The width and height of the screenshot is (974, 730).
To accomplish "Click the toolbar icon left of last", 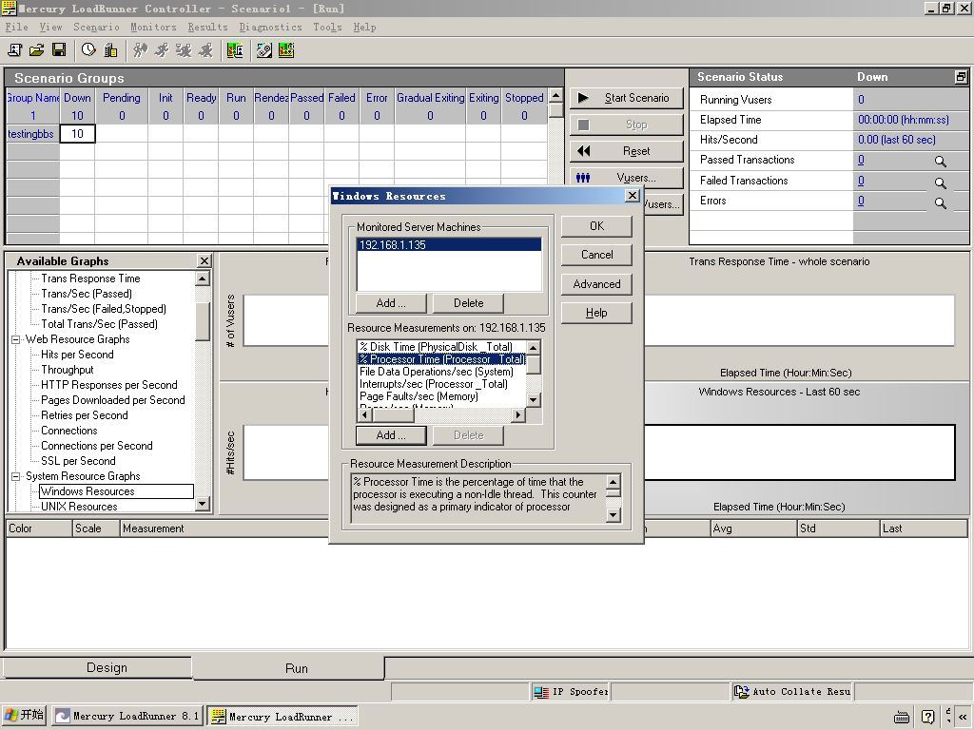I will pyautogui.click(x=264, y=50).
